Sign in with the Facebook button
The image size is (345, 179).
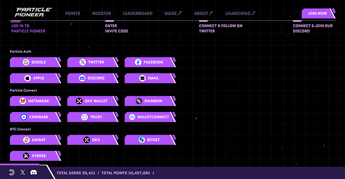[x=150, y=62]
